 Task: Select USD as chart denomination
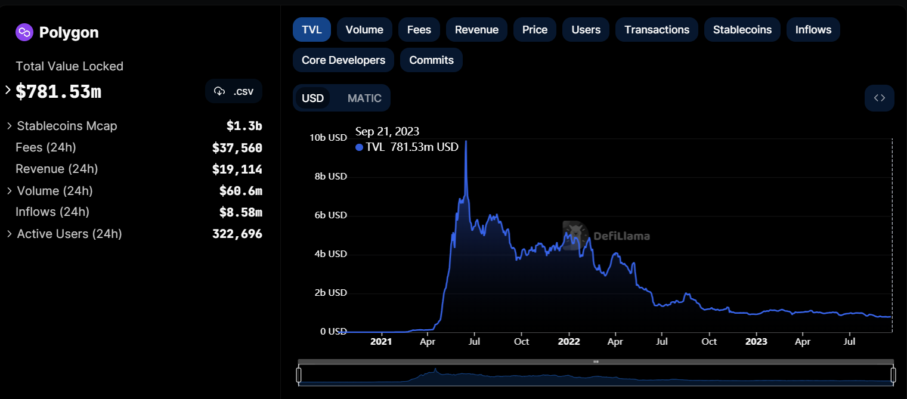click(312, 98)
